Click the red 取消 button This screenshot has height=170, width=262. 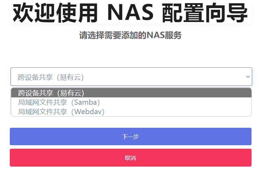130,157
